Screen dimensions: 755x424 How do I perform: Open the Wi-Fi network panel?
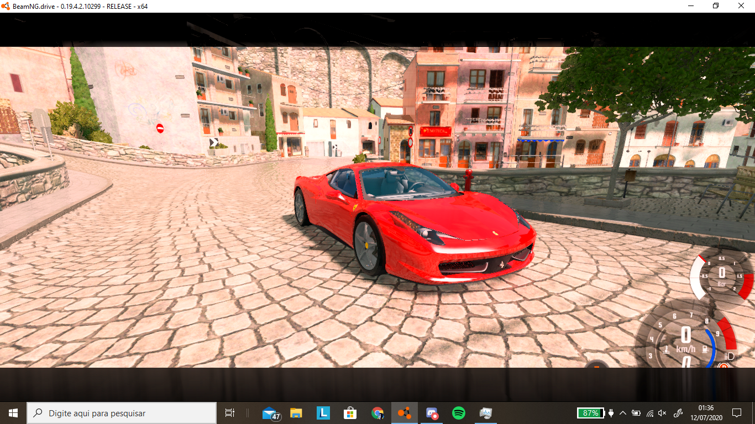pos(650,413)
